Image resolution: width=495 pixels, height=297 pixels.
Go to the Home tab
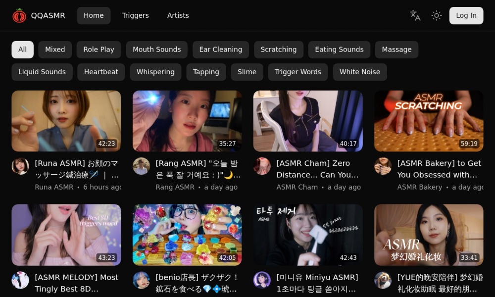click(94, 15)
